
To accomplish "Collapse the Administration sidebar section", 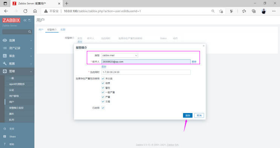I will (x=17, y=71).
